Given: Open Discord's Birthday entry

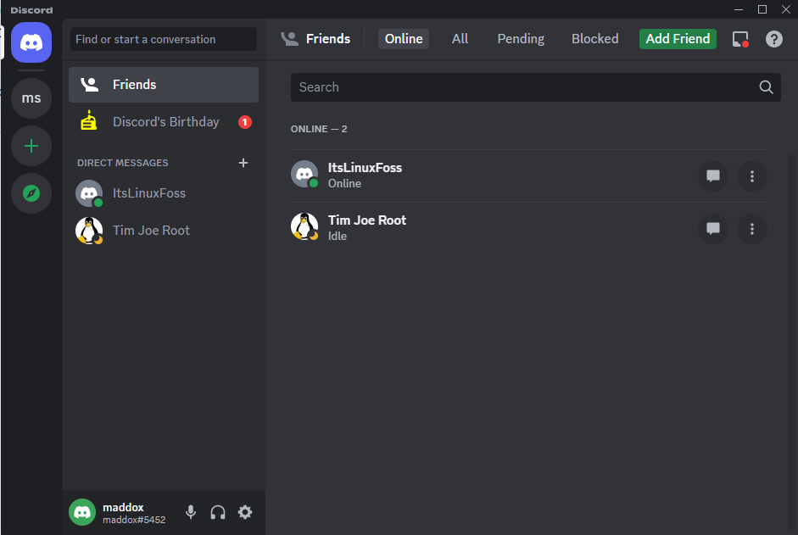Looking at the screenshot, I should click(164, 122).
